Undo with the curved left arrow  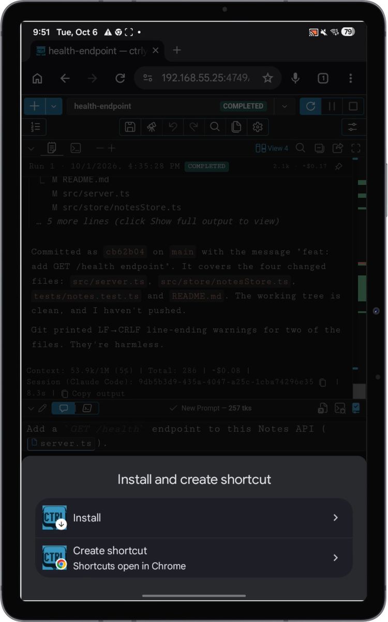[173, 127]
